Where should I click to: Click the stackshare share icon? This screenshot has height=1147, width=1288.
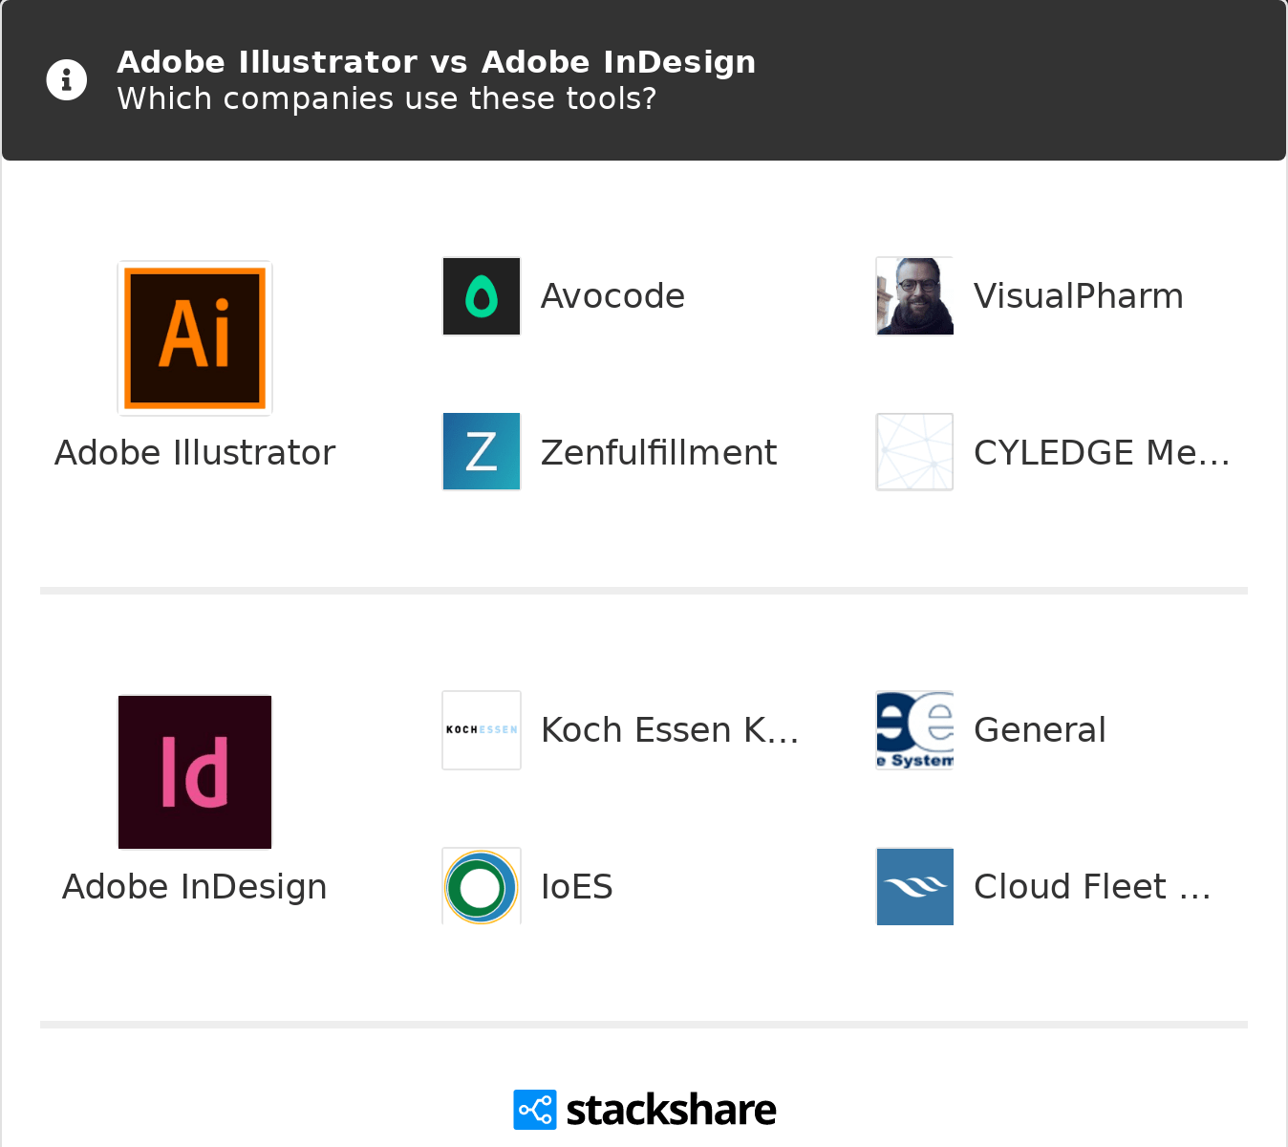pos(533,1110)
